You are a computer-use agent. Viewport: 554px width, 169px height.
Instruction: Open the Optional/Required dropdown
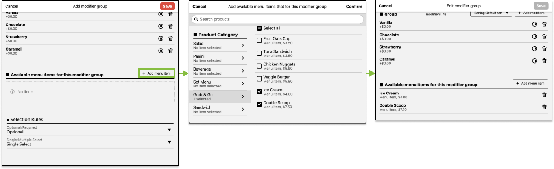point(169,130)
